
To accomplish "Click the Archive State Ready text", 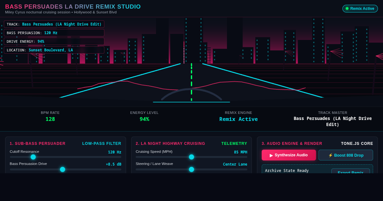I will coord(287,171).
